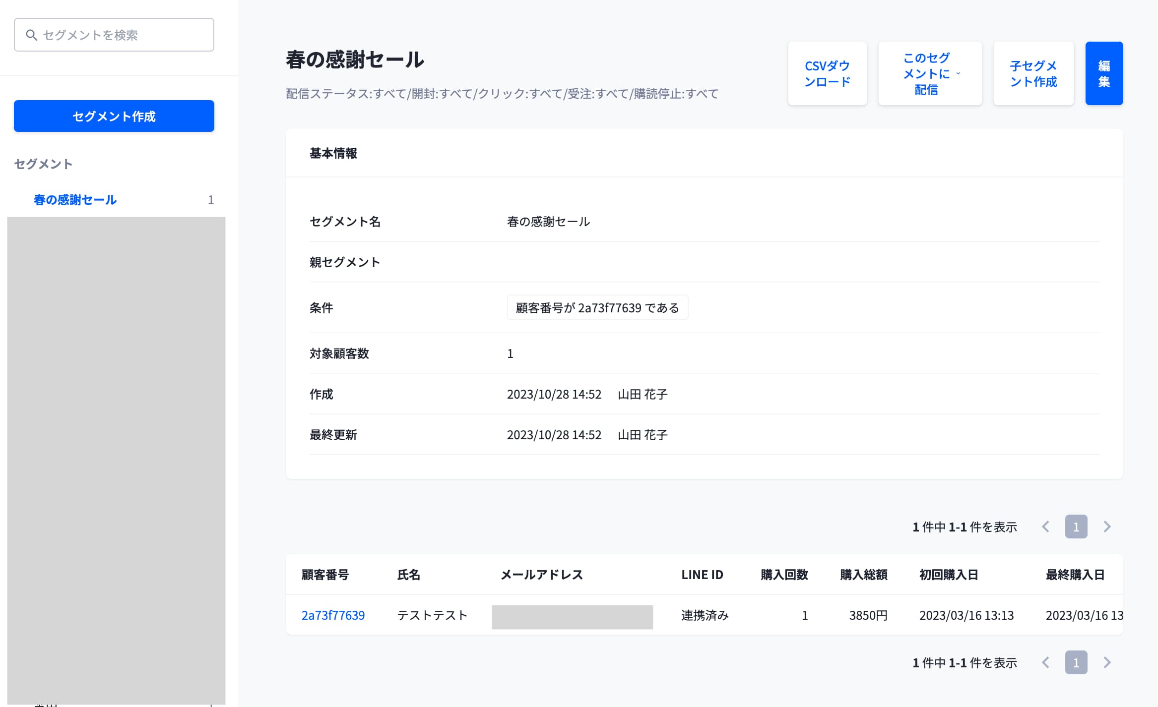
Task: Click the 顧客番号 column header
Action: 325,575
